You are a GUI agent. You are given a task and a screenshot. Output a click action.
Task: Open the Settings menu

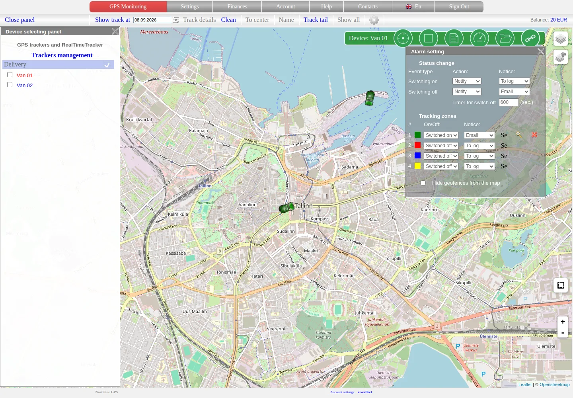[190, 7]
